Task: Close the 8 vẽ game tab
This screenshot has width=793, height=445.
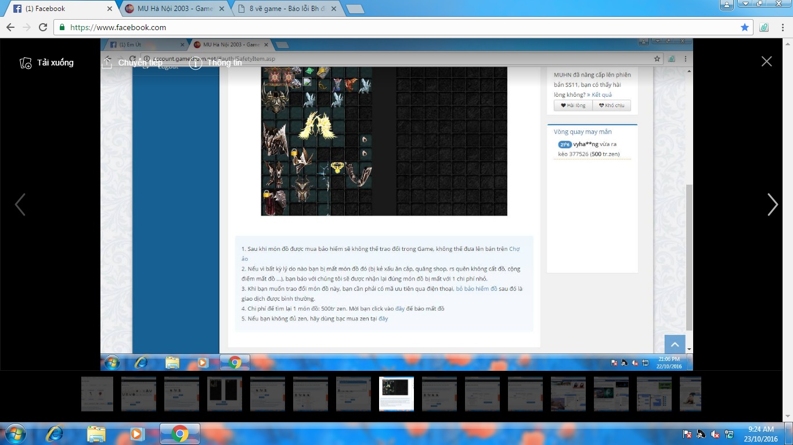Action: [x=335, y=9]
